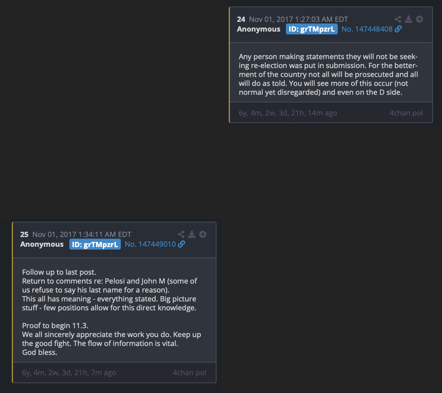The width and height of the screenshot is (442, 393).
Task: Click share icon on post 24
Action: tap(398, 19)
